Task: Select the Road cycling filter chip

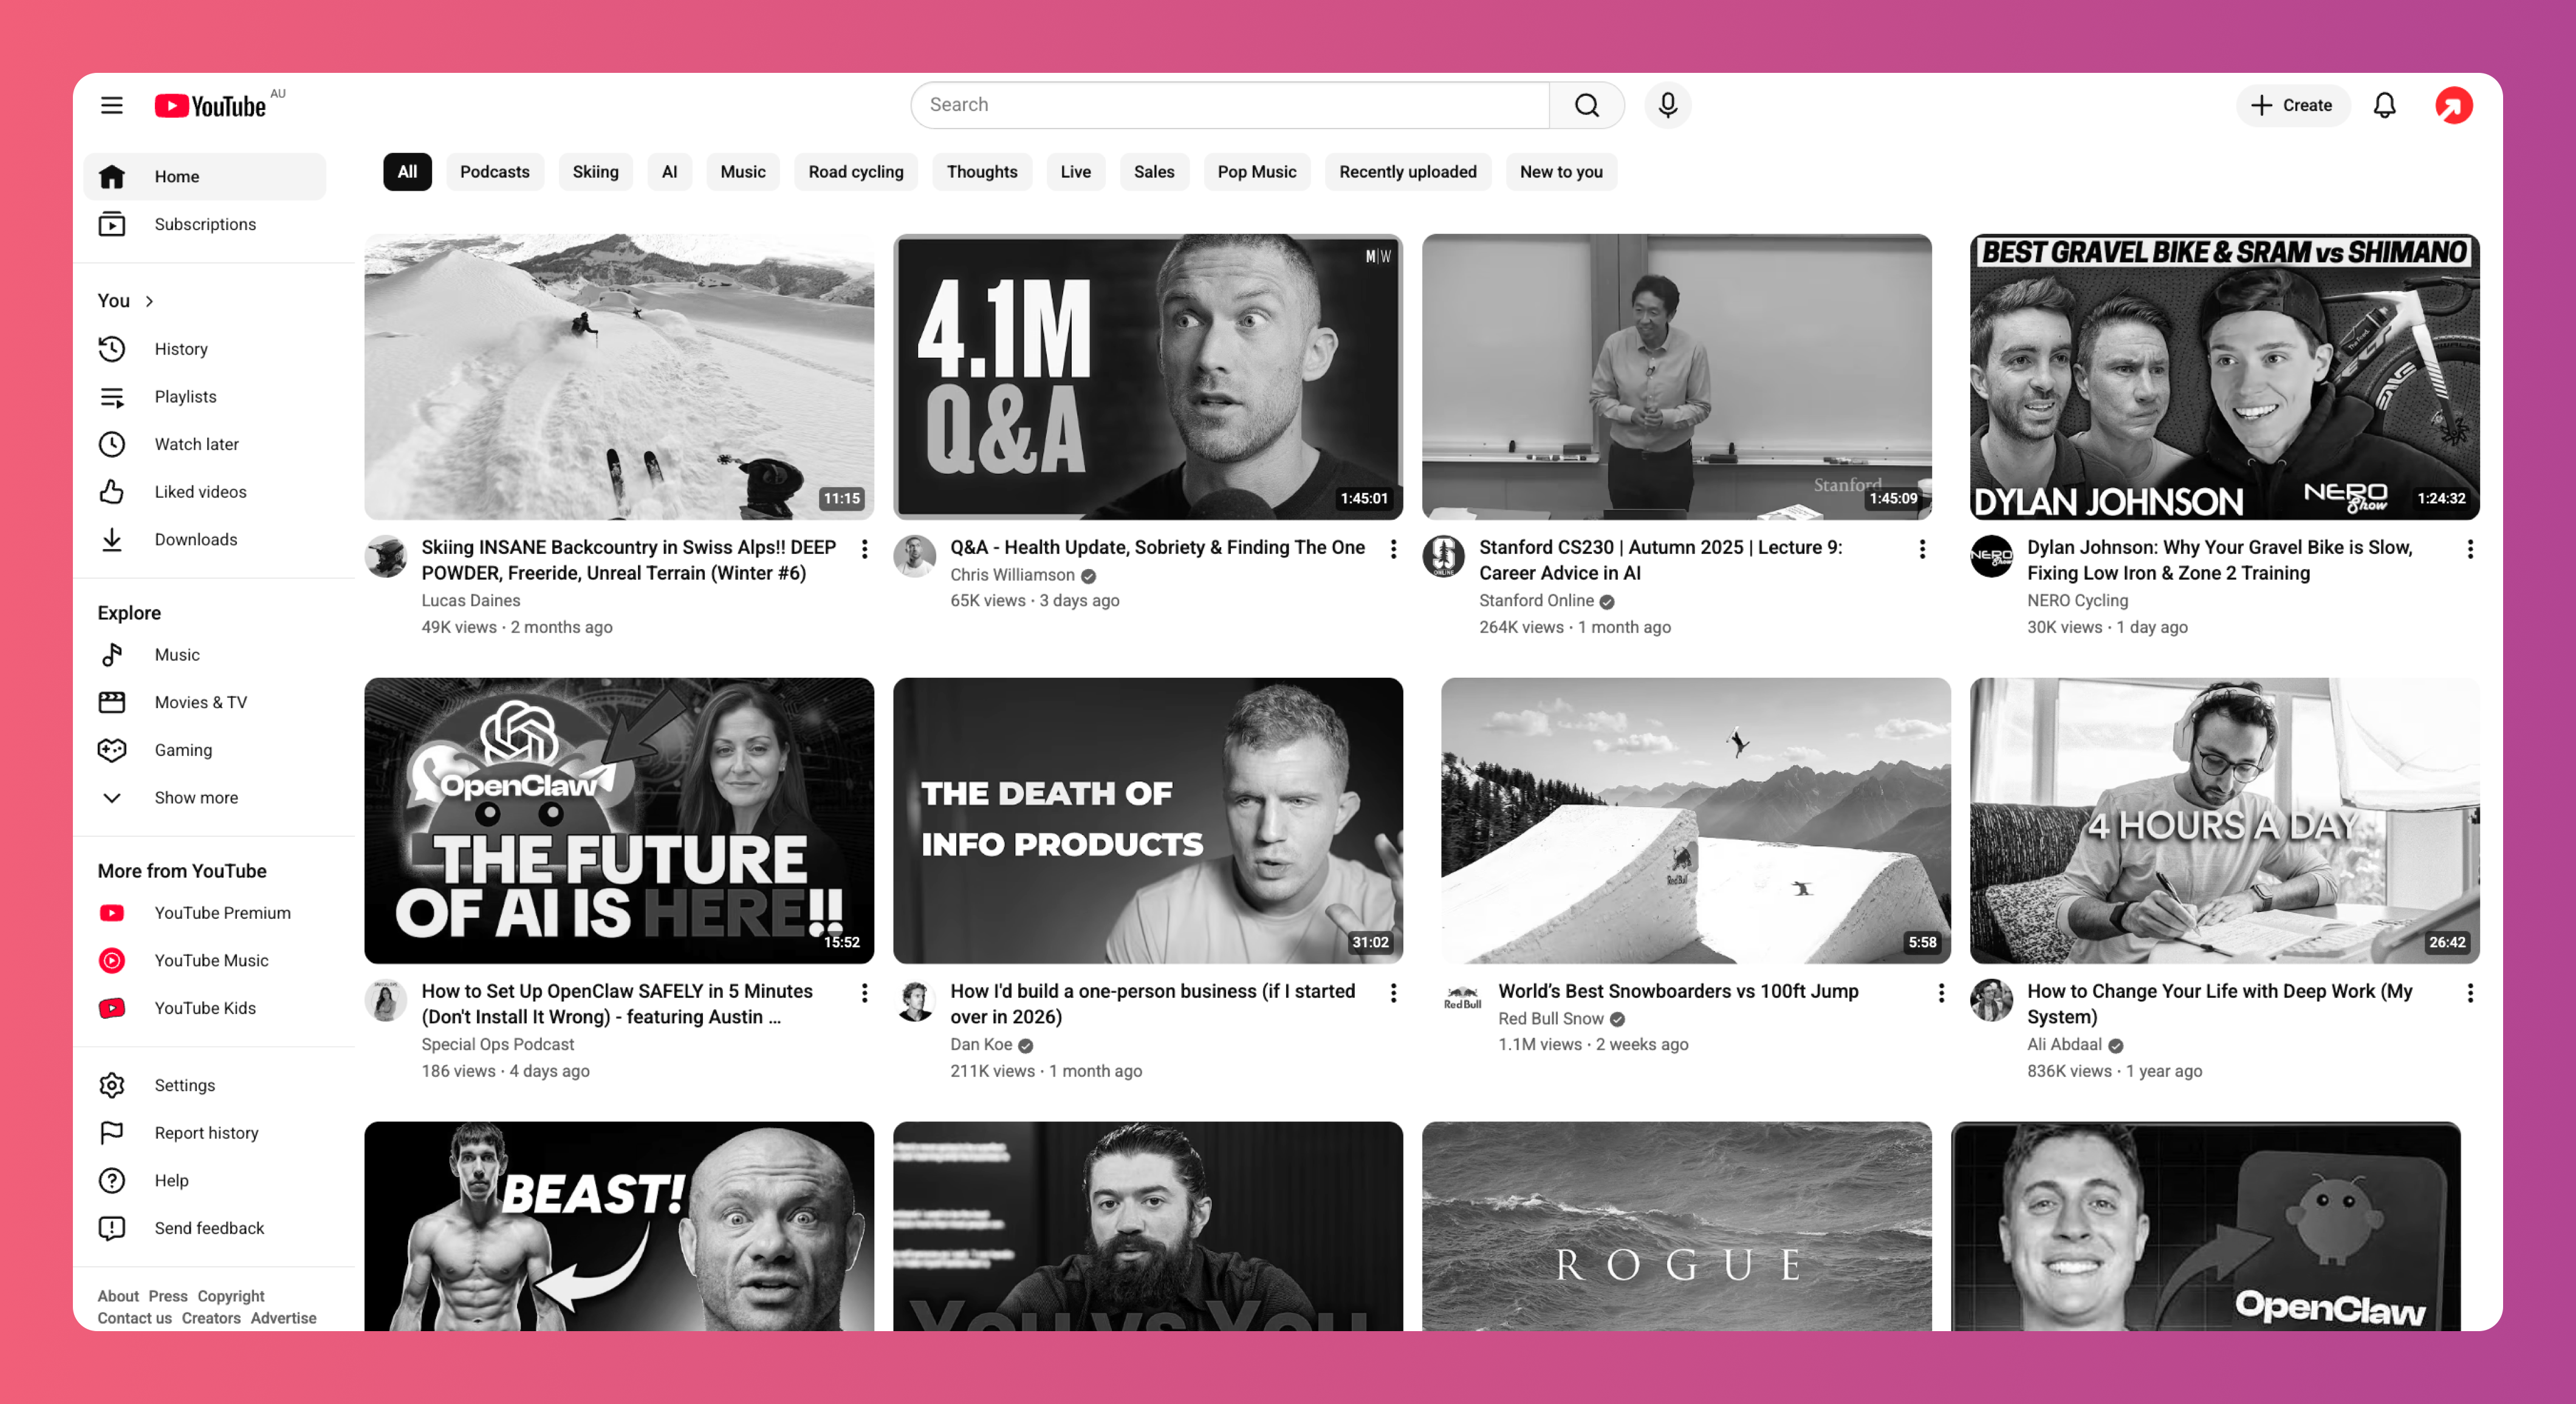Action: pyautogui.click(x=855, y=172)
